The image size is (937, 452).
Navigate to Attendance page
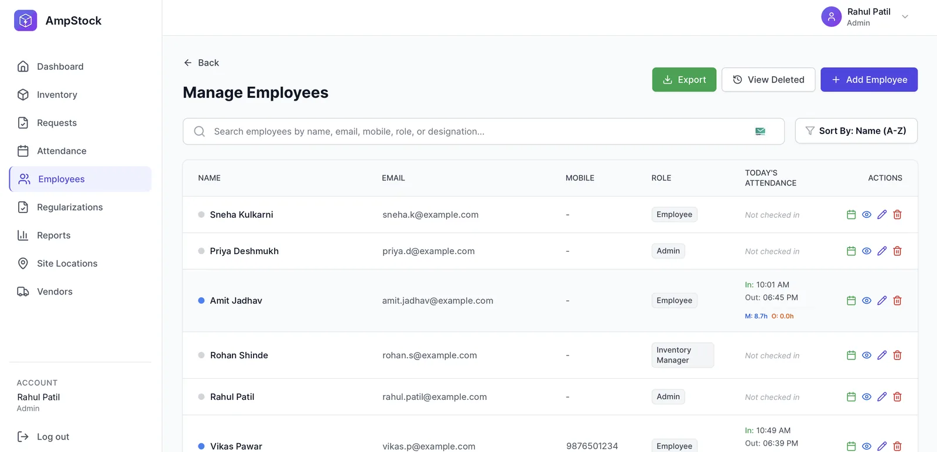pos(80,151)
